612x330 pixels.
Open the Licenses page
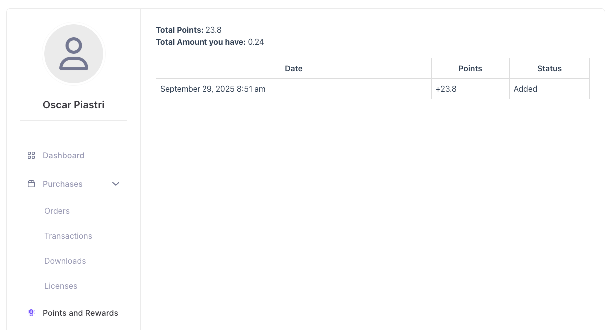click(61, 286)
